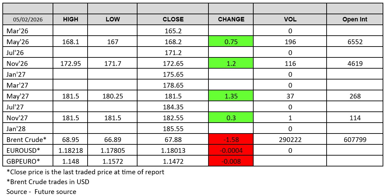This screenshot has width=385, height=196.
Task: Select the May'27 low value 180.25
Action: [112, 96]
